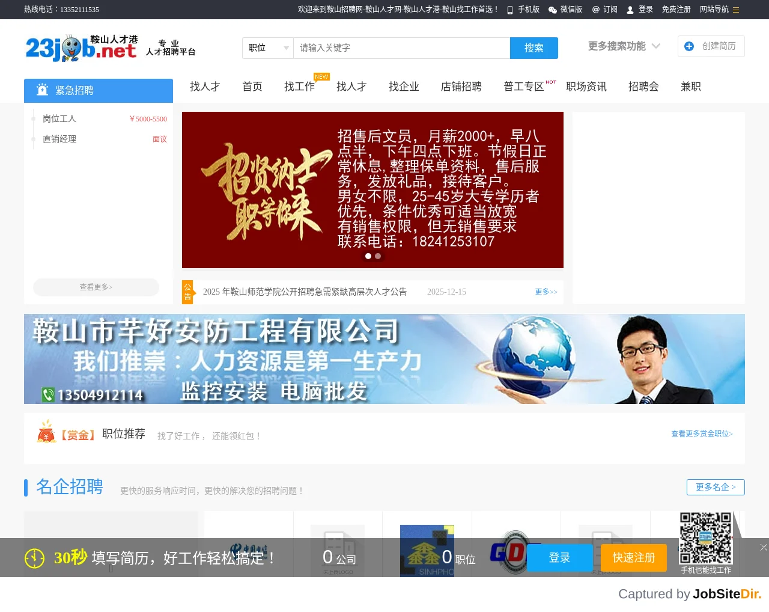The width and height of the screenshot is (769, 612).
Task: Click the money bag 赏金 icon
Action: tap(46, 432)
